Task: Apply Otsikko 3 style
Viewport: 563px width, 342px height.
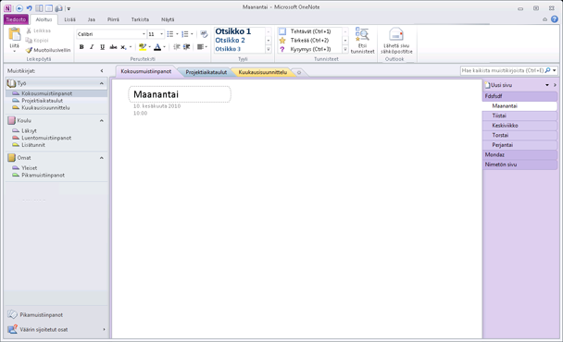Action: pyautogui.click(x=228, y=49)
